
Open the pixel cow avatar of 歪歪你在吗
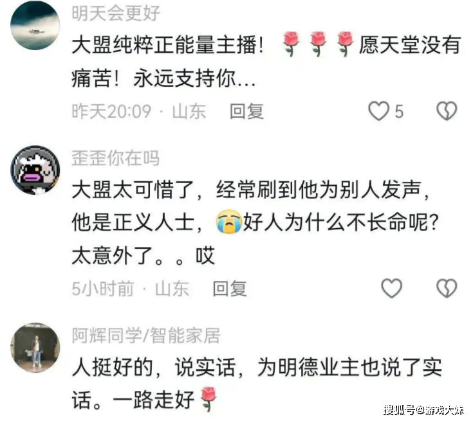pos(35,170)
